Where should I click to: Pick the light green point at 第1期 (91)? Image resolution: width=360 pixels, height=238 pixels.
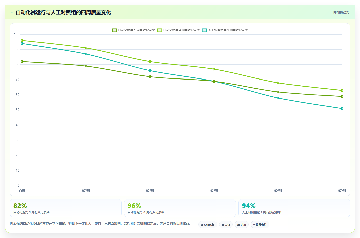pos(86,48)
